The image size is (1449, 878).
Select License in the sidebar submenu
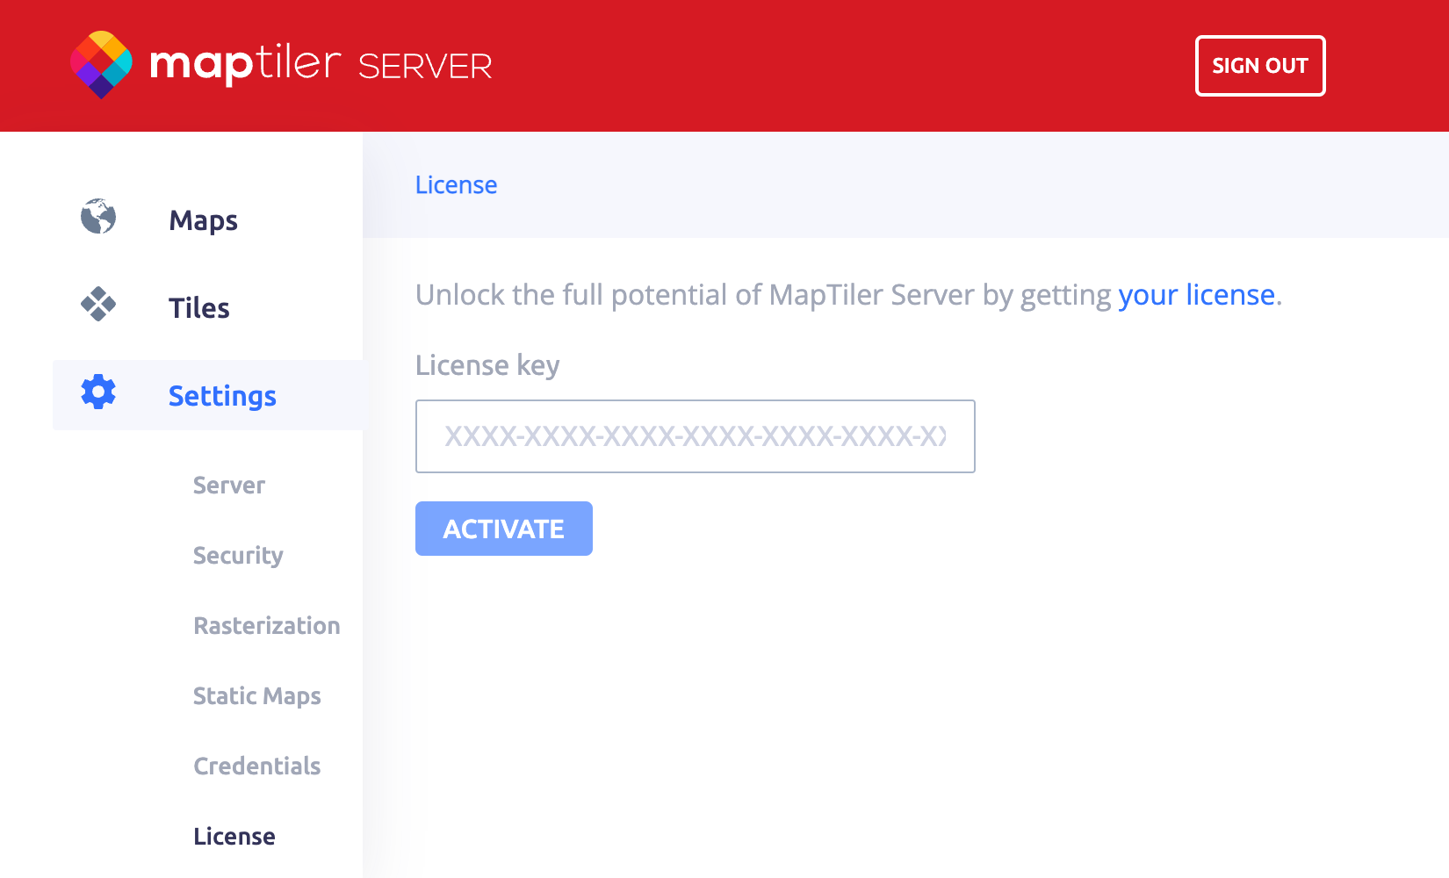click(x=234, y=837)
